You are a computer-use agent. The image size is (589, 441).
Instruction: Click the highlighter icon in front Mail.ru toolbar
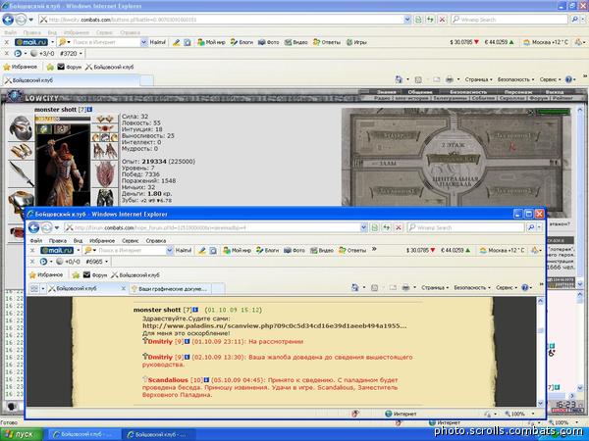click(201, 250)
